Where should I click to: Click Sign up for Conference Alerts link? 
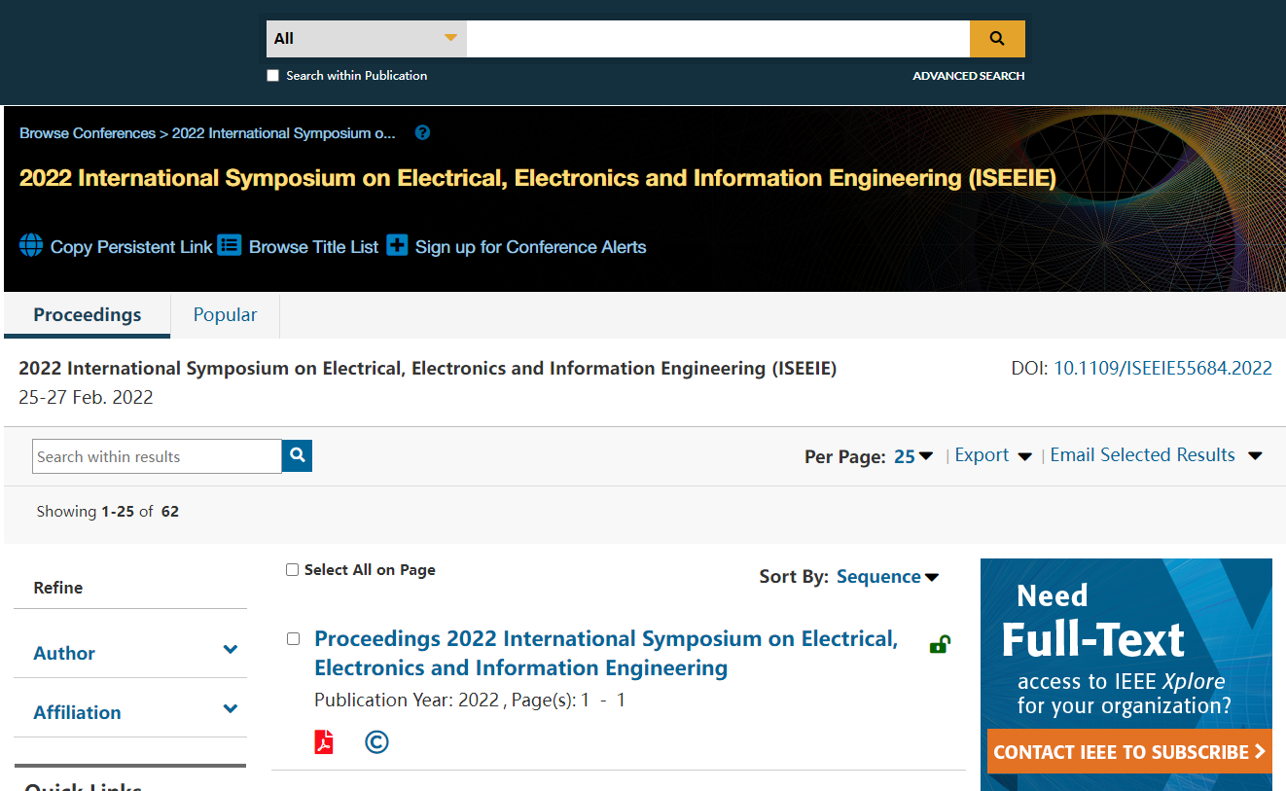[x=530, y=247]
